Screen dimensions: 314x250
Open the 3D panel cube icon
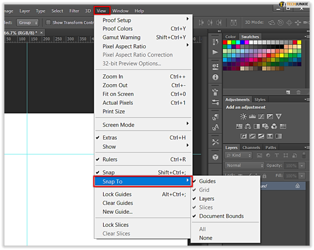(x=215, y=157)
